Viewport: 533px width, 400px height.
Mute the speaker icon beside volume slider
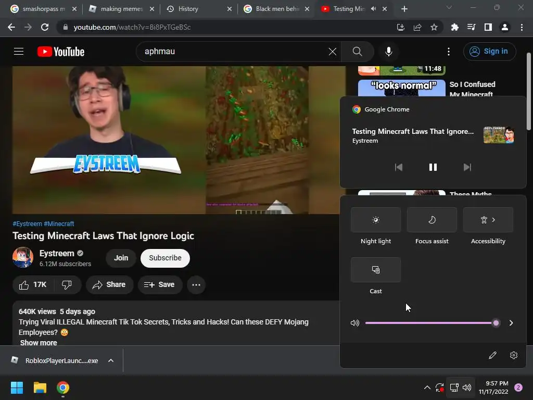(355, 323)
